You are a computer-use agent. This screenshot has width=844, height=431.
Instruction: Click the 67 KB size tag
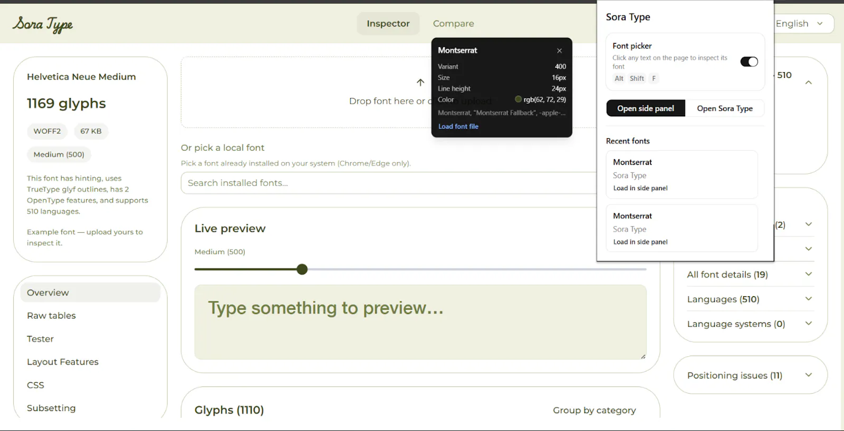click(91, 131)
